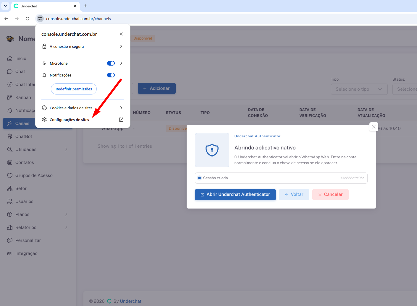Click Abrir Underchat Authenticator button

[x=235, y=195]
